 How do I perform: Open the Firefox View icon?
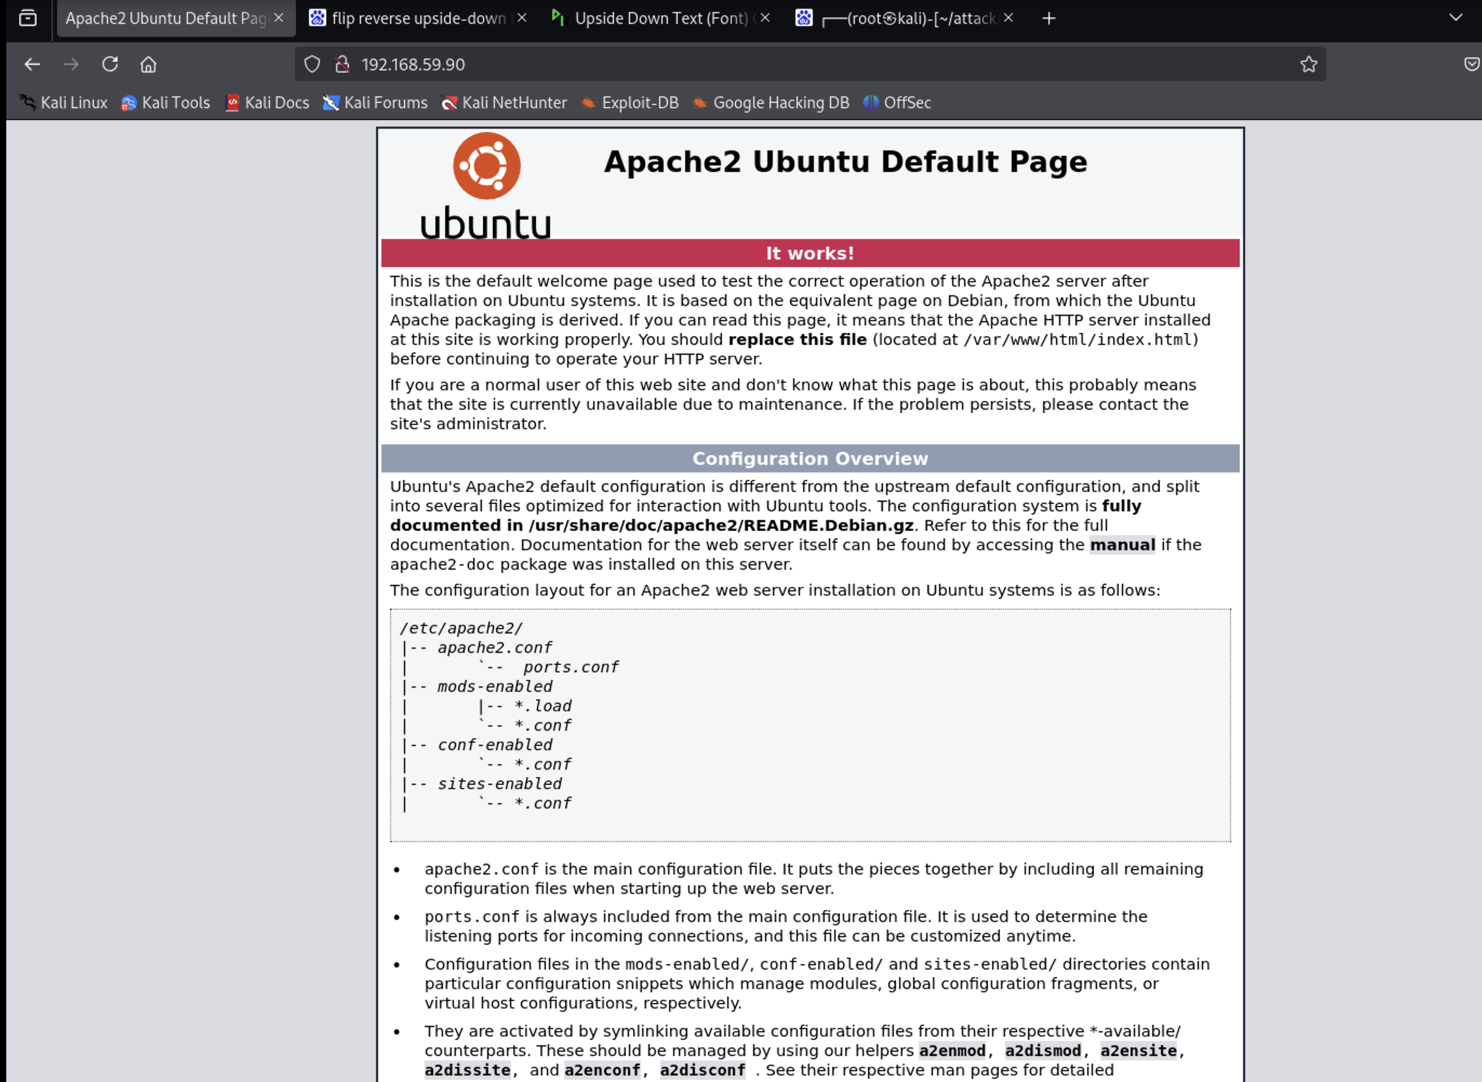tap(28, 18)
